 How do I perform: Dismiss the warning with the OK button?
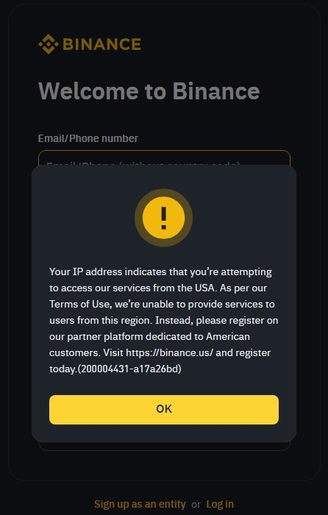[164, 410]
